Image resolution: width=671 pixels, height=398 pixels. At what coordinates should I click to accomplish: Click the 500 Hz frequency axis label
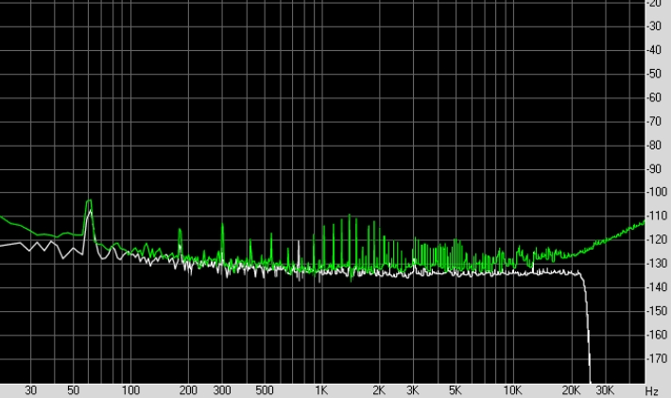(x=264, y=390)
